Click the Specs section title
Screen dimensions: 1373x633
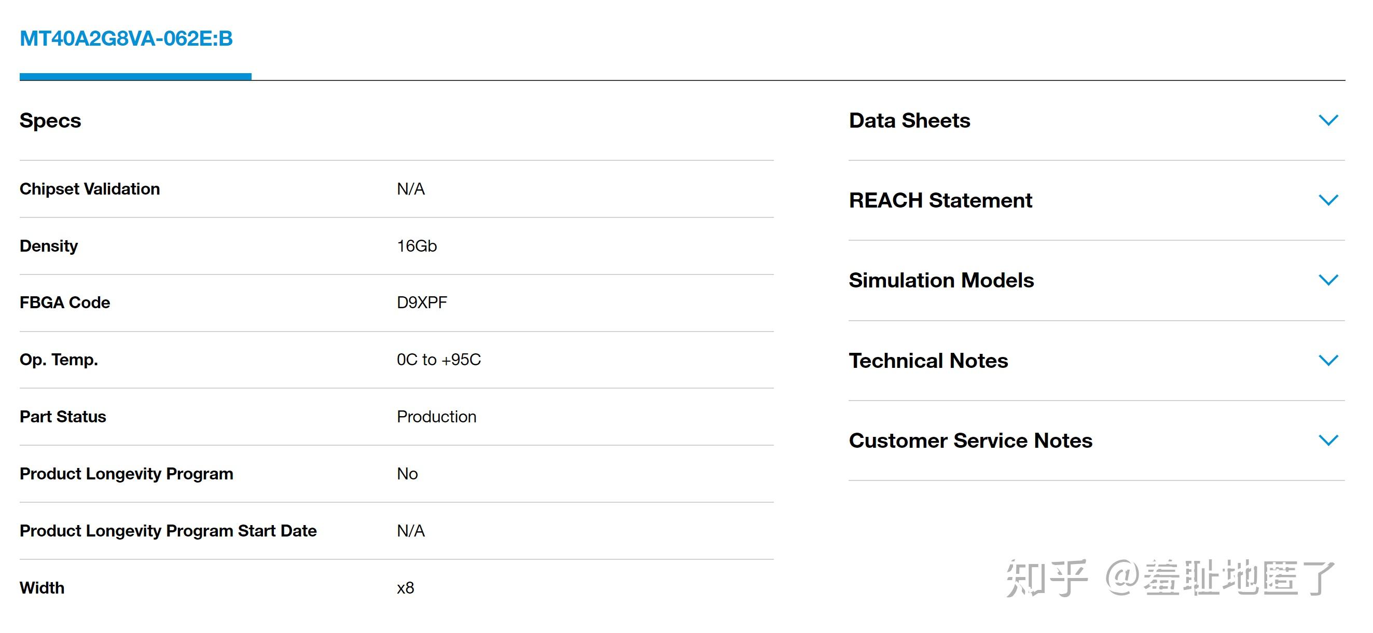tap(51, 120)
